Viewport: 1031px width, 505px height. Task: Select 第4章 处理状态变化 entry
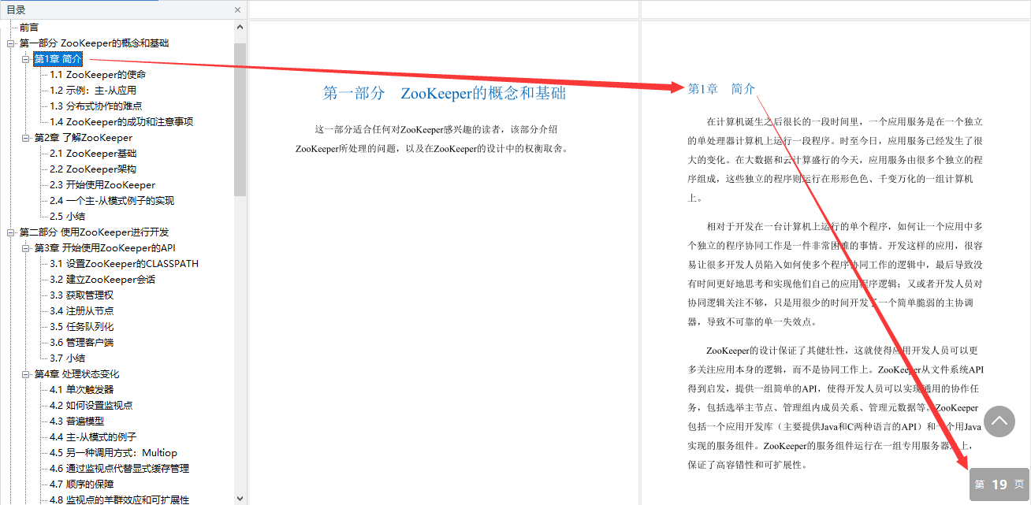pyautogui.click(x=76, y=374)
